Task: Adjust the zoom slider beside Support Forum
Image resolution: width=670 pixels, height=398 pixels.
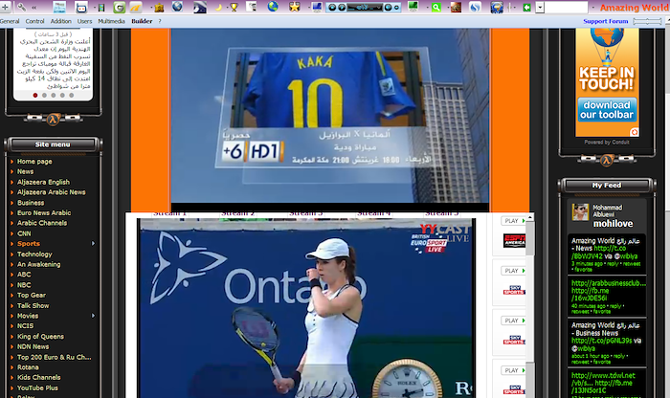Action: [648, 21]
